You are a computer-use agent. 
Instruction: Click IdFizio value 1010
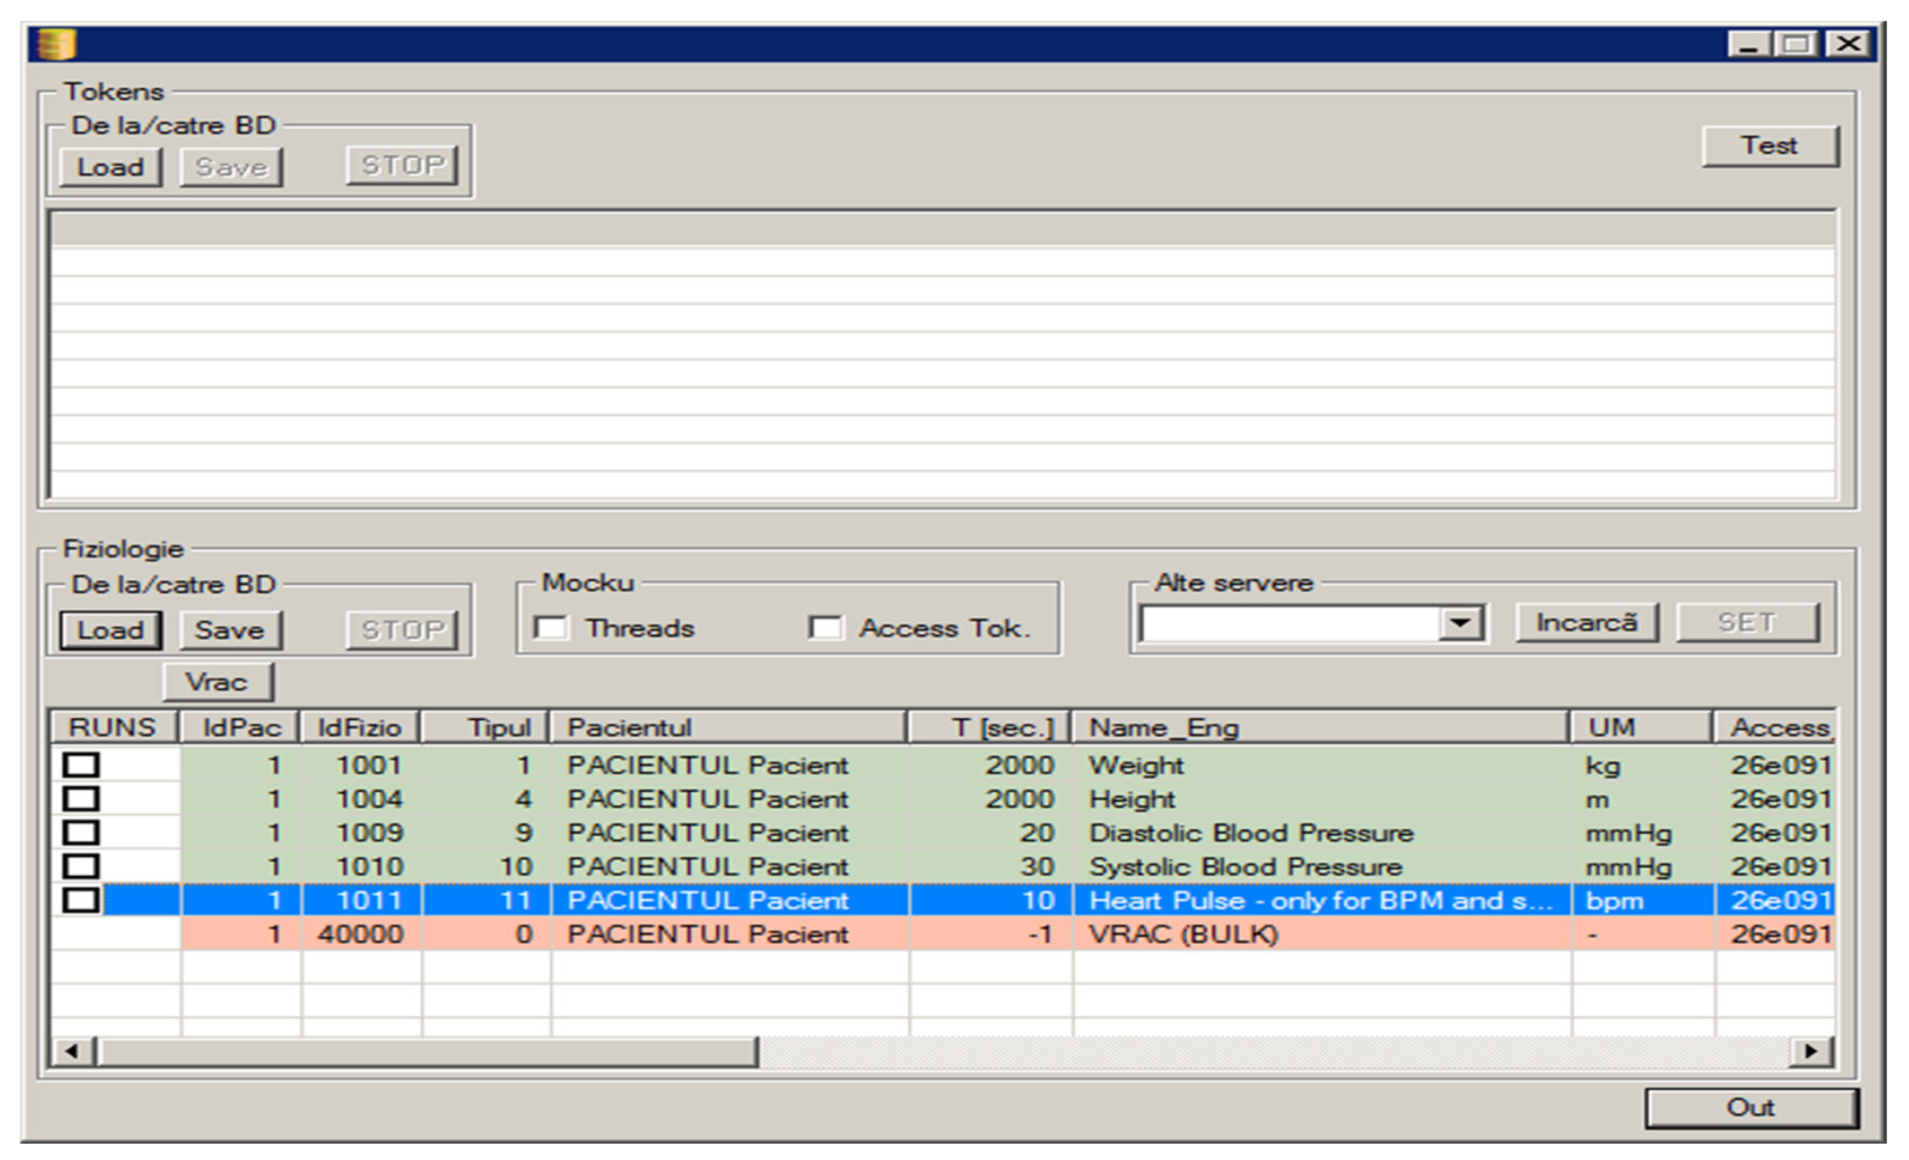coord(362,866)
